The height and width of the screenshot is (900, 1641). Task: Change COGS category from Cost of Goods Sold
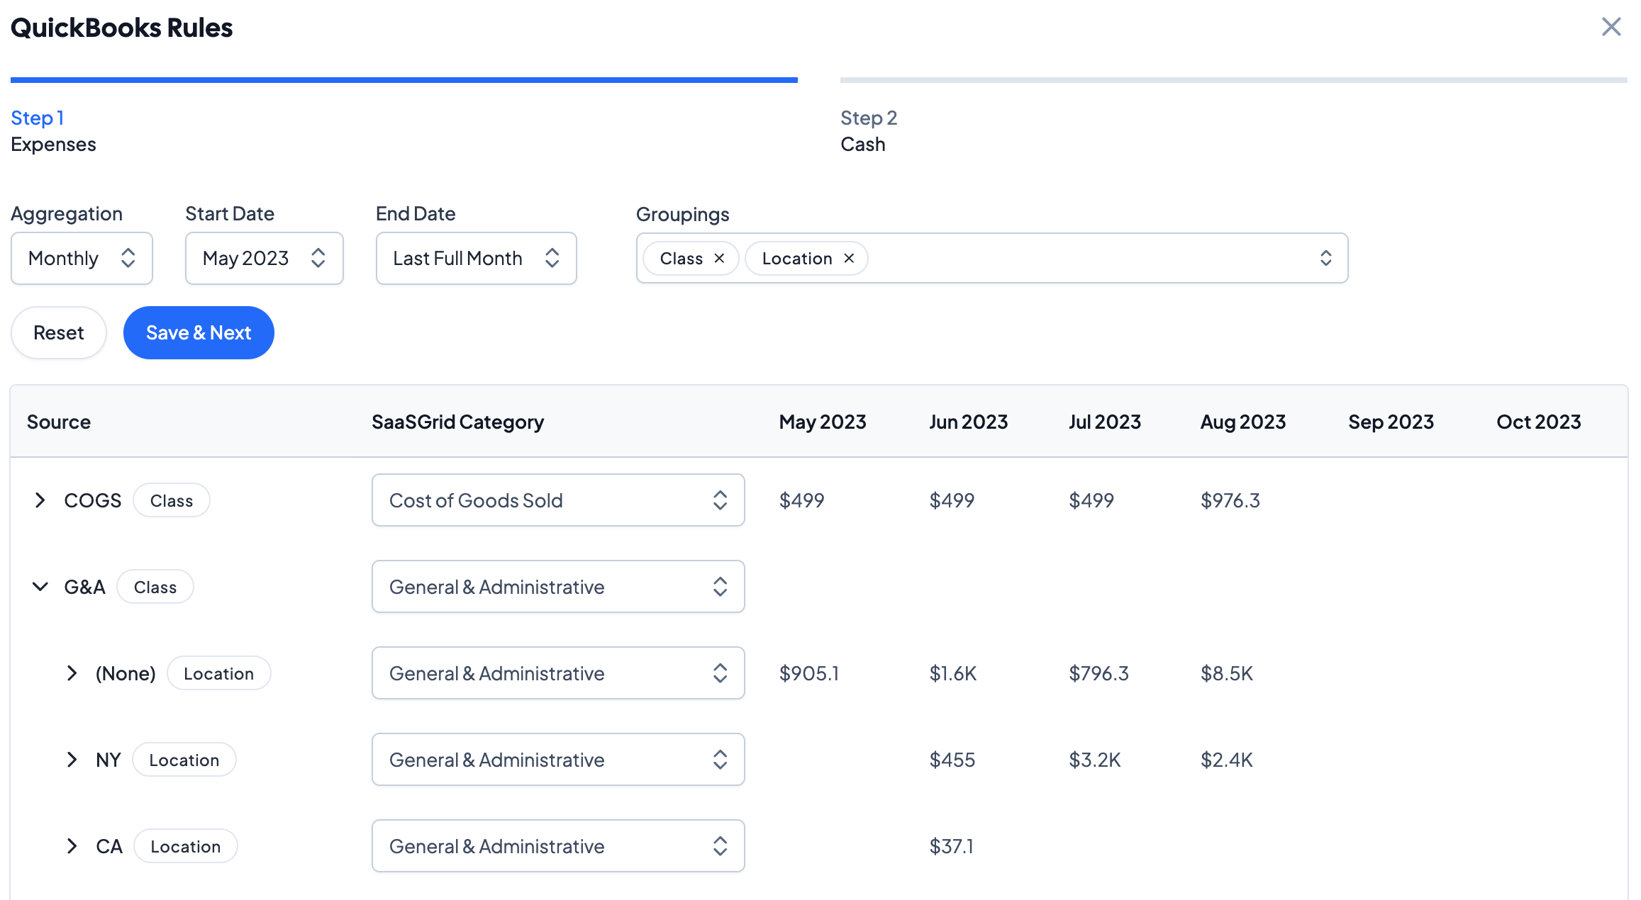click(557, 500)
